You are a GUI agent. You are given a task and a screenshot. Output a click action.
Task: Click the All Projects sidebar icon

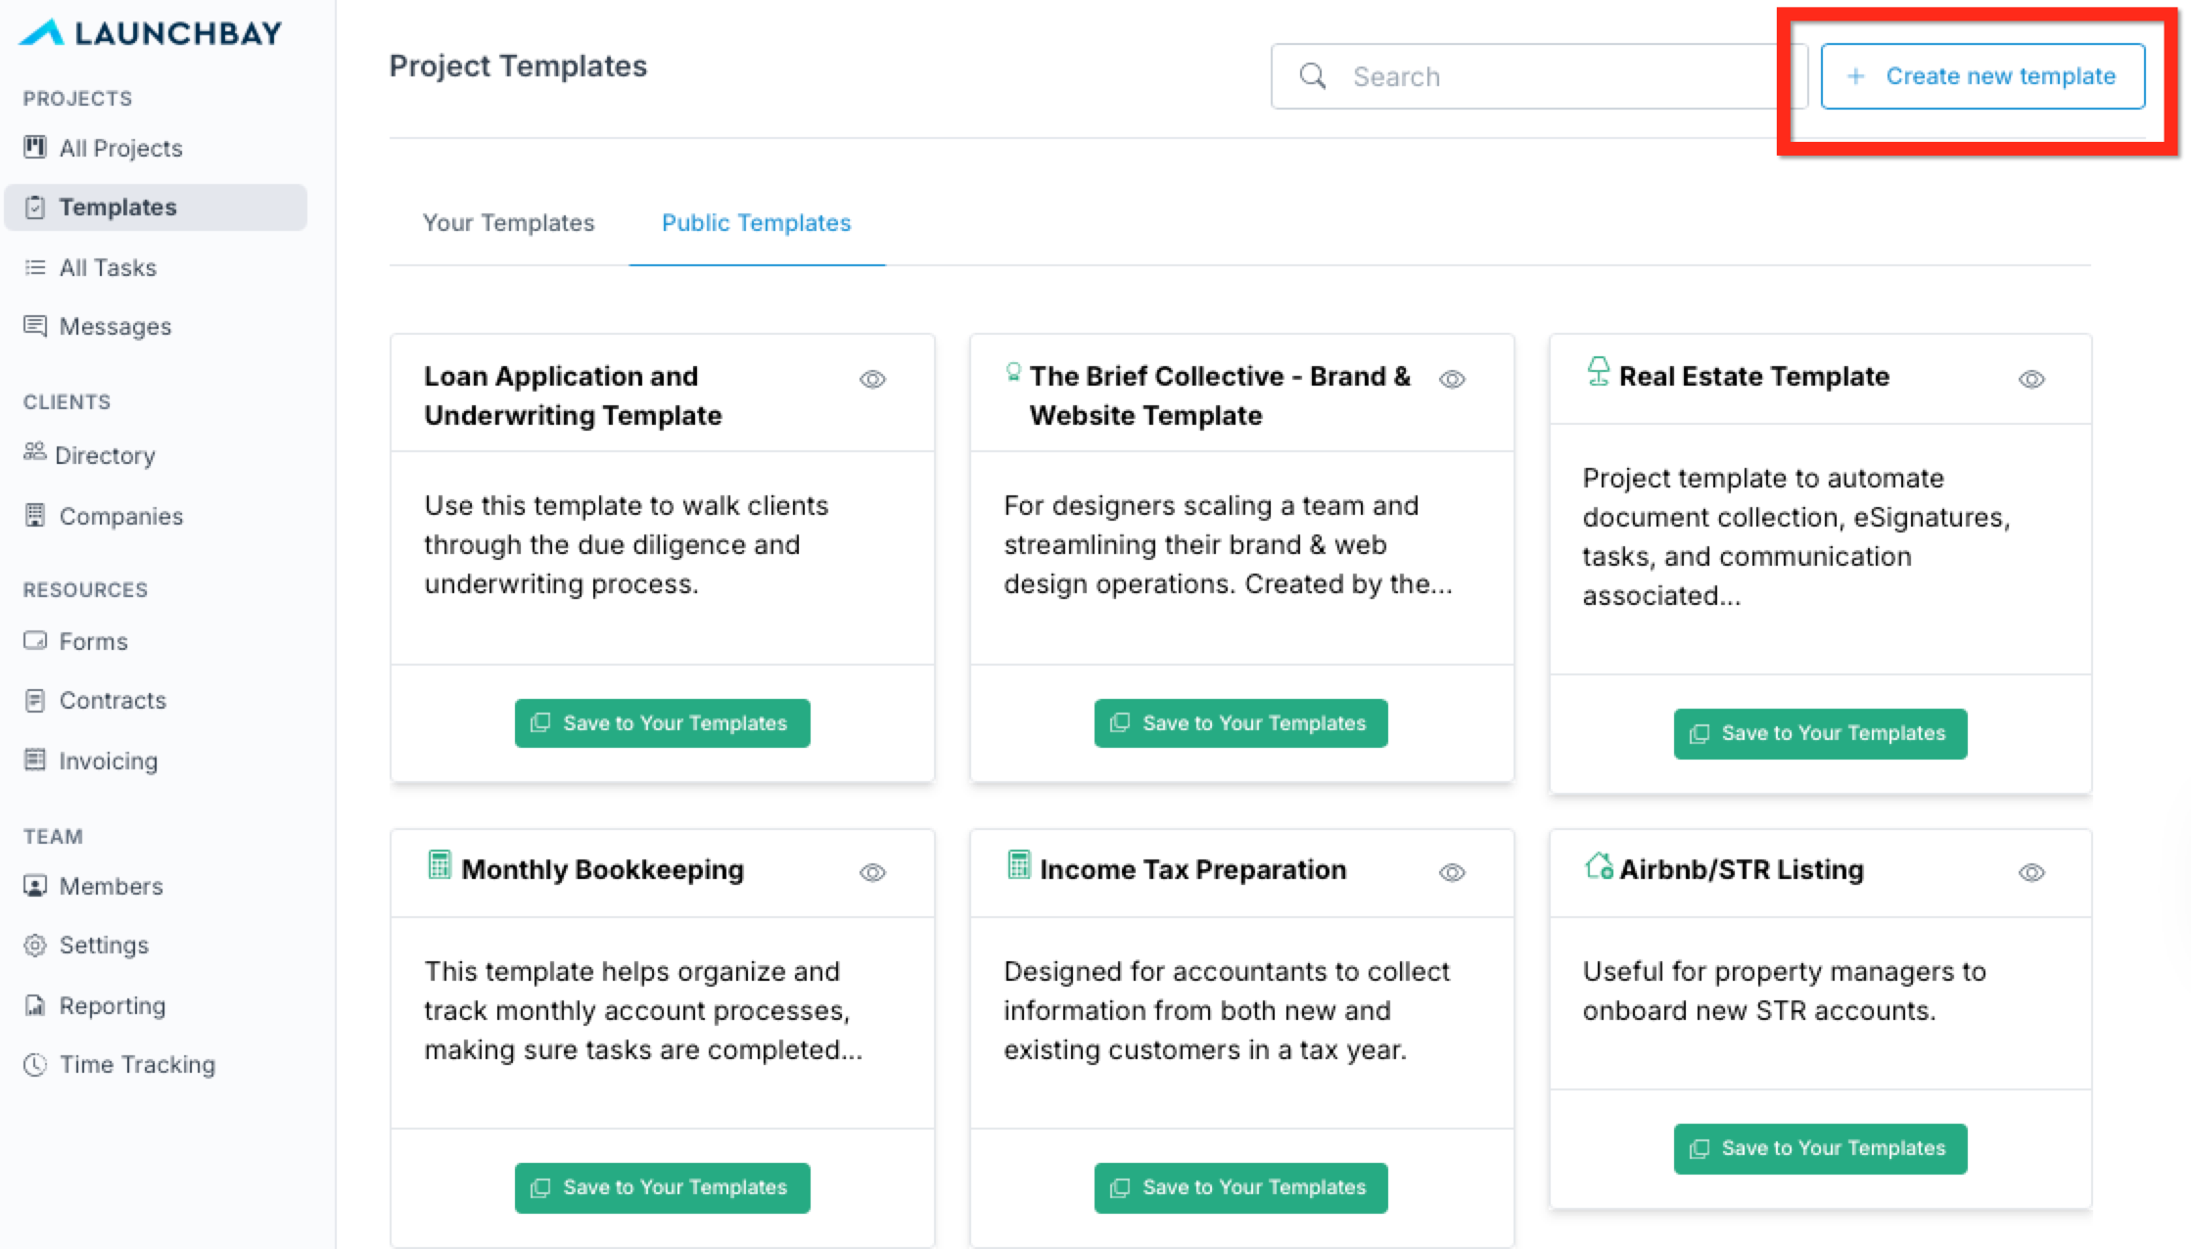[x=35, y=148]
